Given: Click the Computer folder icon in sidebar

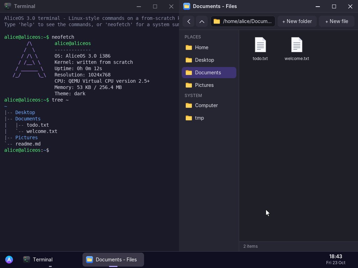Looking at the screenshot, I should click(189, 105).
